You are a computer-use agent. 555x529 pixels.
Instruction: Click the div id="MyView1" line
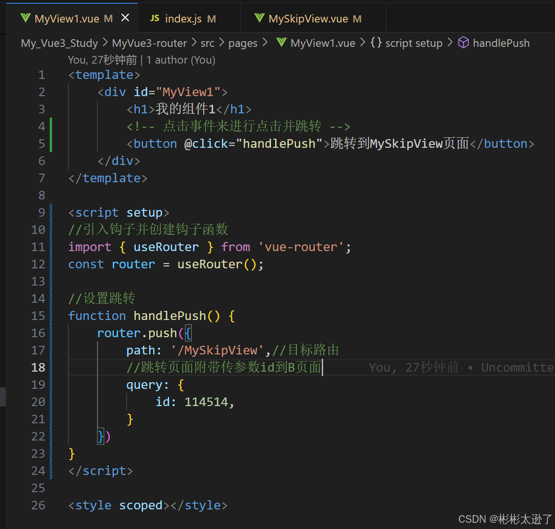click(x=163, y=92)
